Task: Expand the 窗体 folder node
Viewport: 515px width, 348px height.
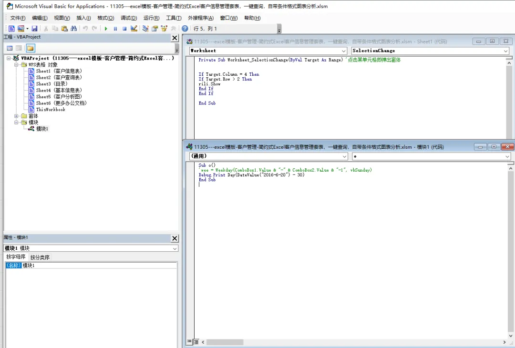Action: pos(16,116)
